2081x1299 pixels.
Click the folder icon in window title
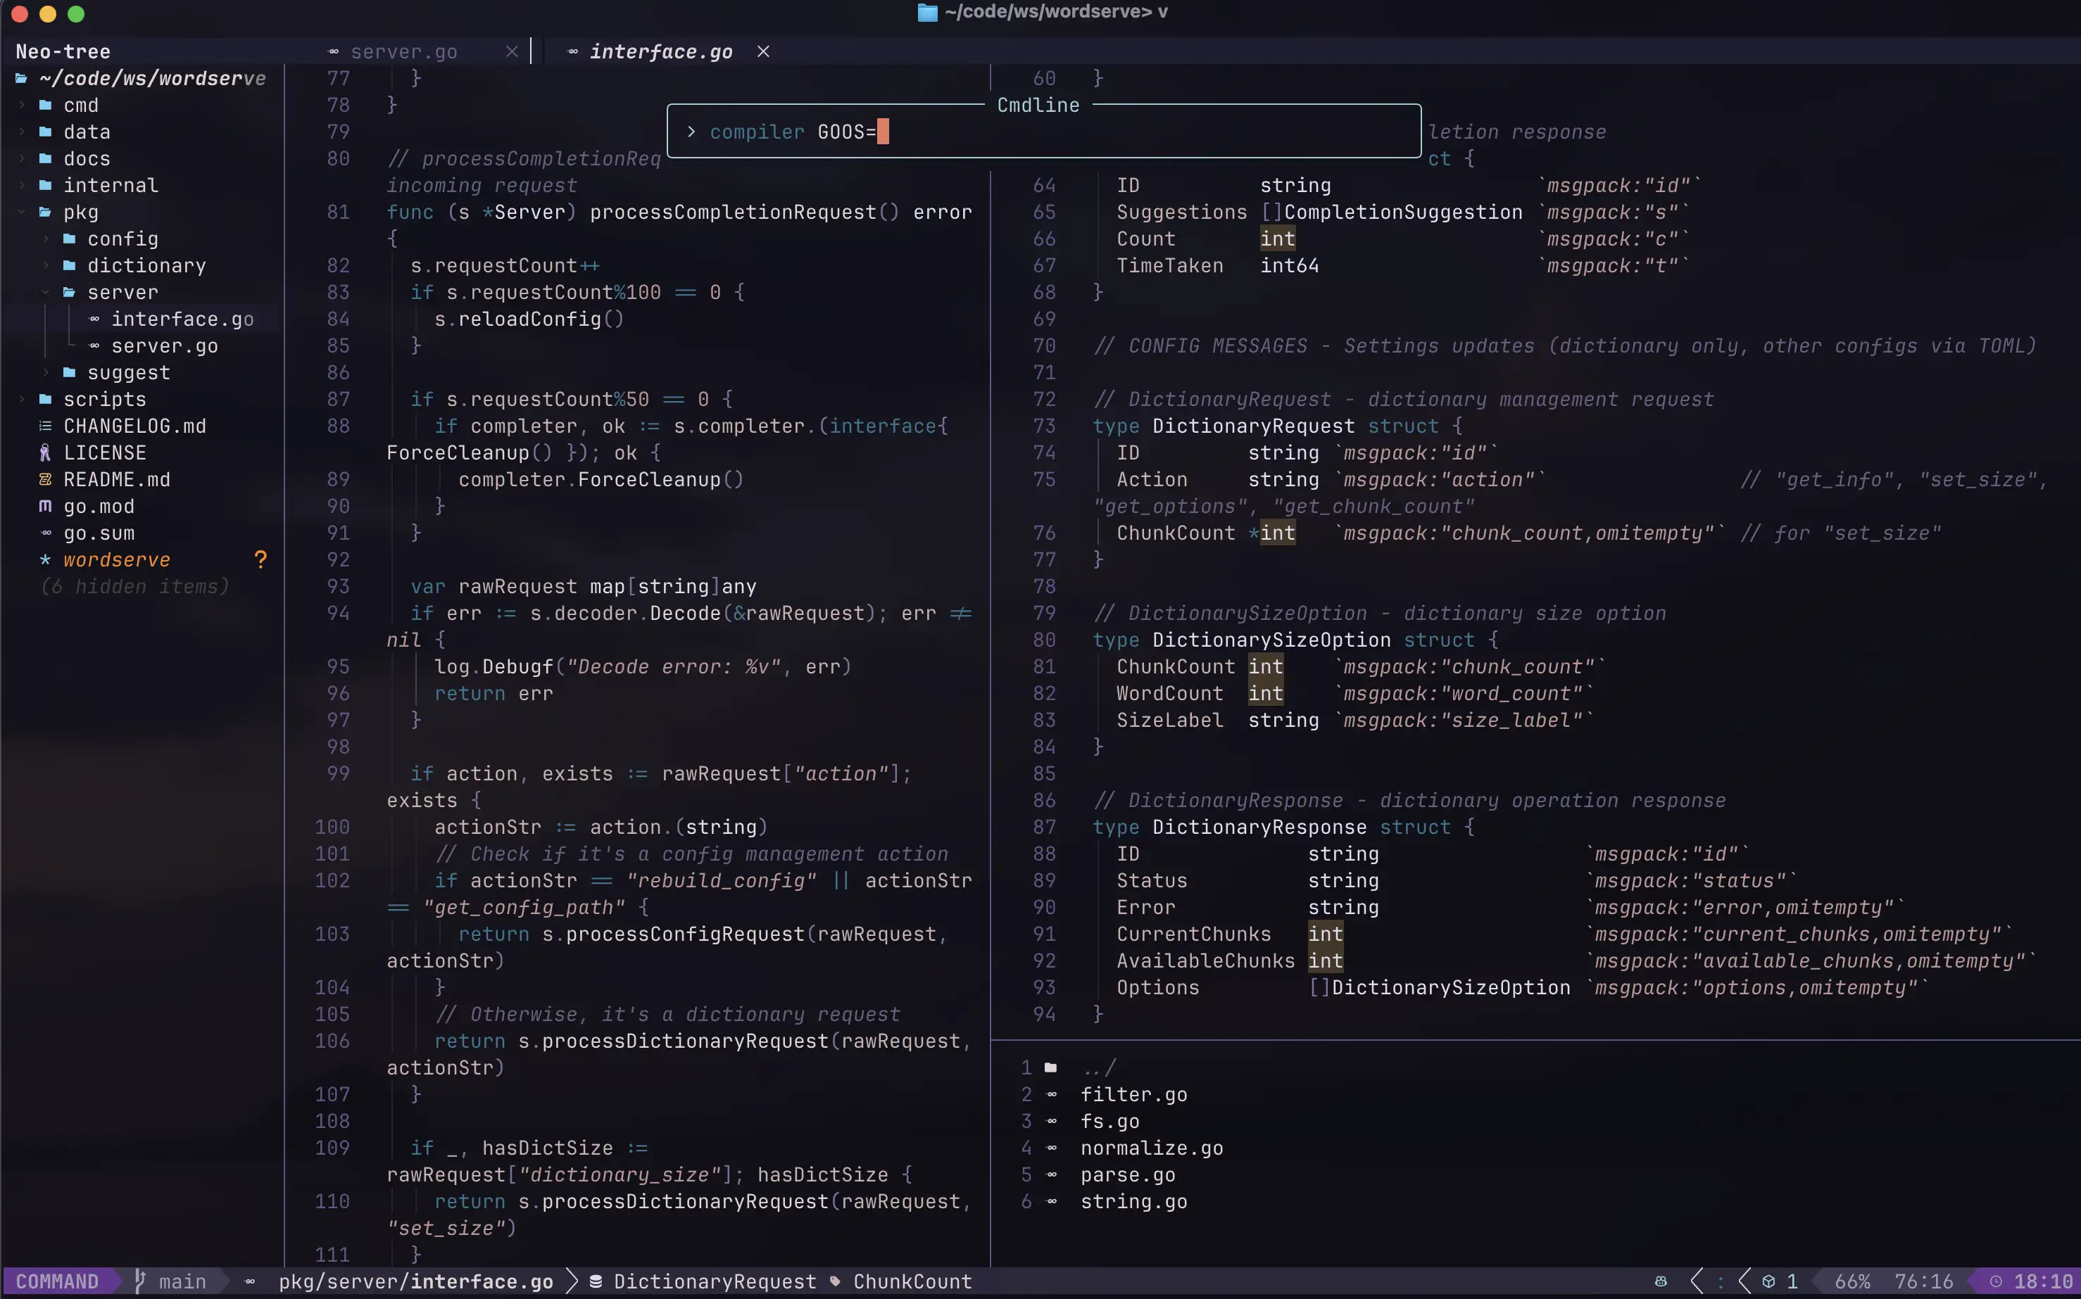pyautogui.click(x=926, y=12)
